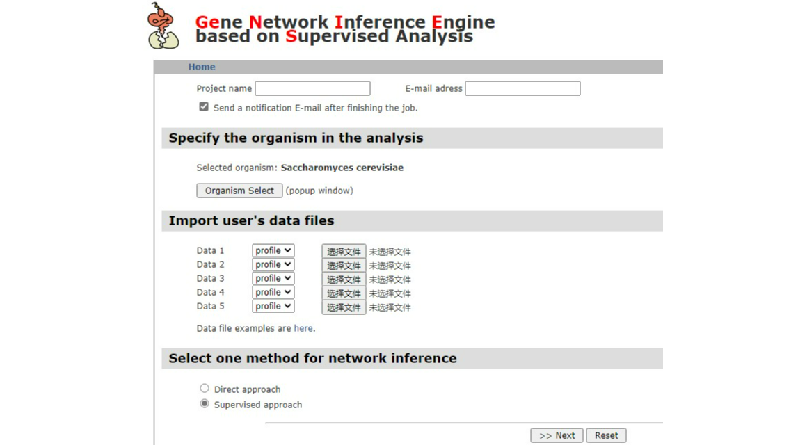
Task: Click the '(popup window)' note text
Action: [x=319, y=191]
